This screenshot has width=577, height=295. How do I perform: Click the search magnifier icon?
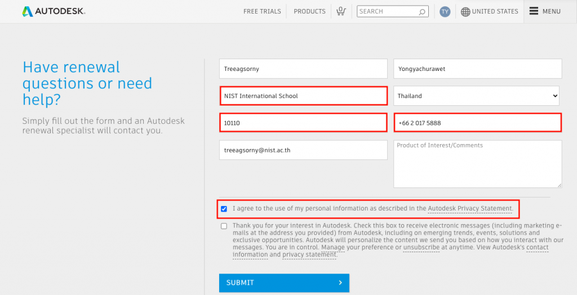point(422,11)
